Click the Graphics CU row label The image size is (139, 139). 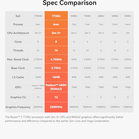pyautogui.click(x=18, y=97)
